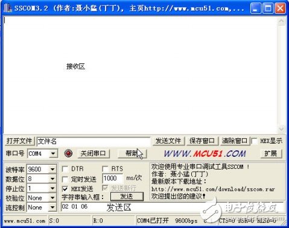
Task: Open the 停止位 1 dropdown
Action: point(52,188)
